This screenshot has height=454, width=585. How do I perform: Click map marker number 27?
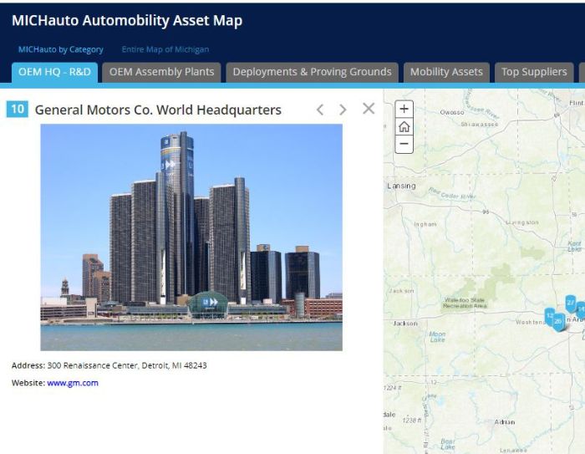point(570,302)
